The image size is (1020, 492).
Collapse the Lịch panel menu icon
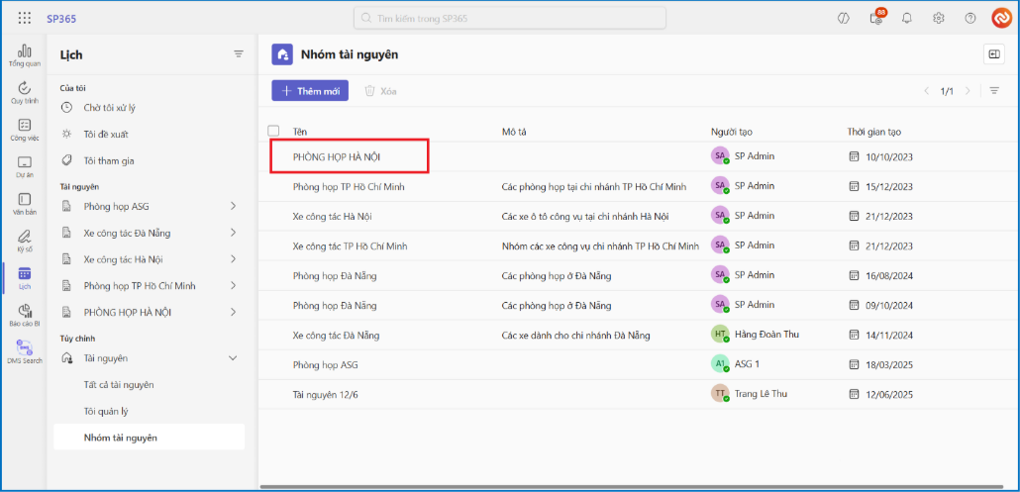click(x=238, y=54)
